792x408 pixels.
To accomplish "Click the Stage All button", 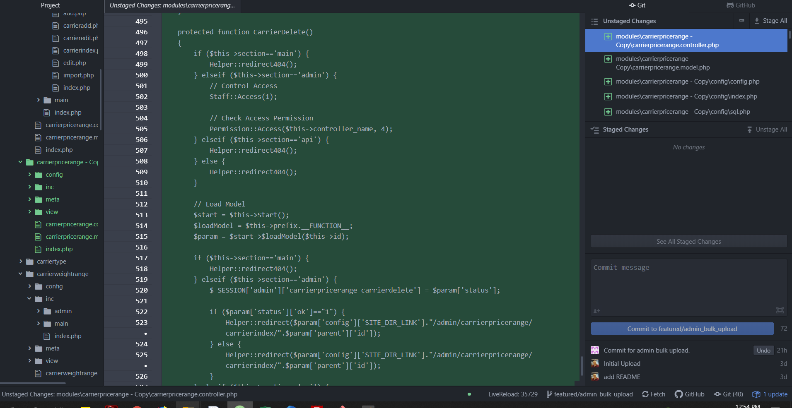I will [770, 21].
